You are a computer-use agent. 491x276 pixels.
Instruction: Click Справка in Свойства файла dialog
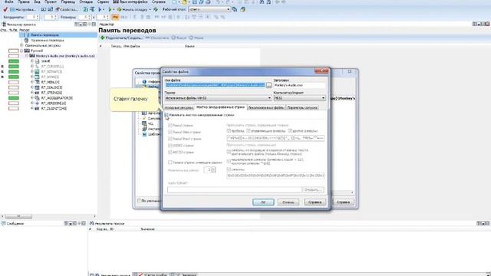click(x=315, y=202)
